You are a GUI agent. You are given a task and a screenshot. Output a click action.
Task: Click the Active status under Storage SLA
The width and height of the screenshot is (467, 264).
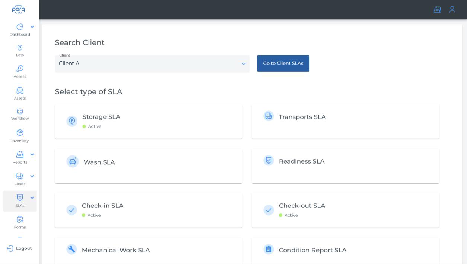tap(92, 126)
